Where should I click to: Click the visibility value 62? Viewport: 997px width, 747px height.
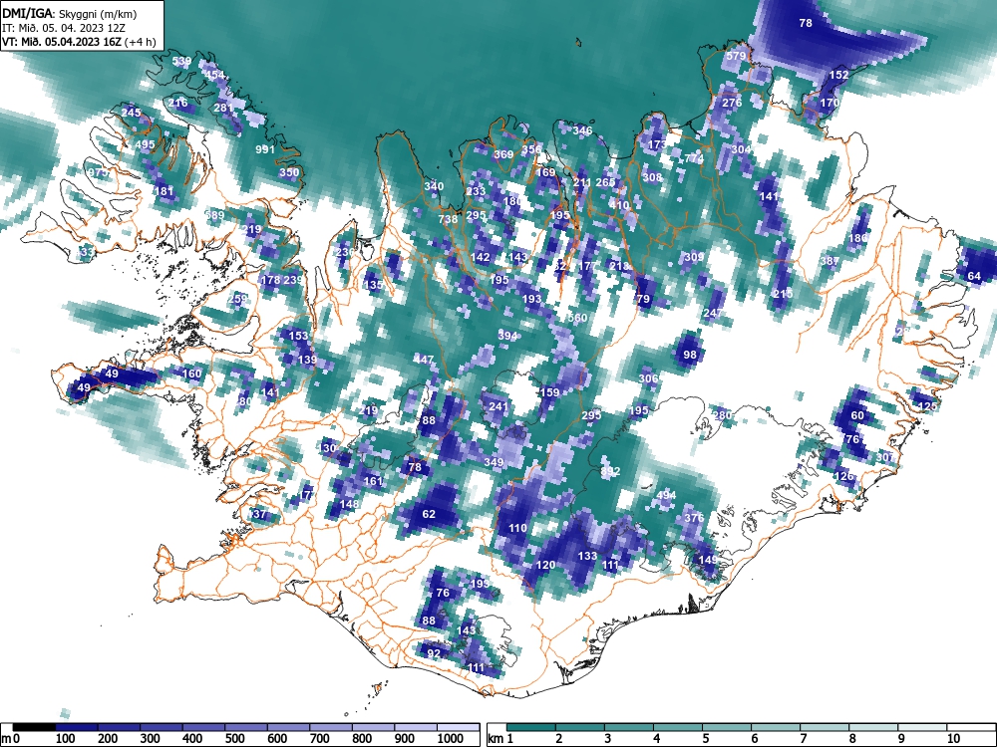(429, 513)
